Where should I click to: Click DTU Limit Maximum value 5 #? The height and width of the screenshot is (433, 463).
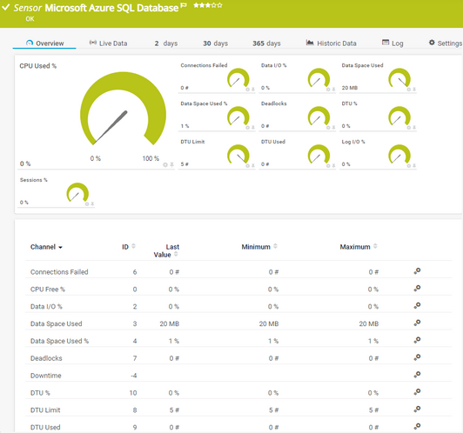coord(373,410)
